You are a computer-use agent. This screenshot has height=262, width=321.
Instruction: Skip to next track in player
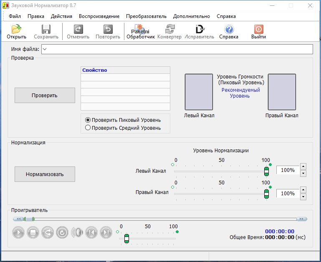106,232
